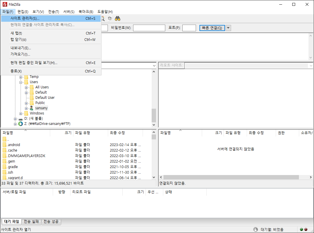Click the Z: RaiDrive network drive icon
314x233 pixels.
[20, 124]
